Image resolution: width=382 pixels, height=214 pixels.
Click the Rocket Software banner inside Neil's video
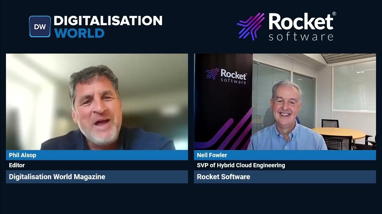224,102
